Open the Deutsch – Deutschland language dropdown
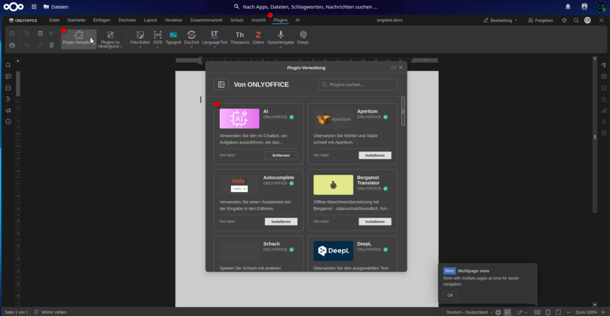The height and width of the screenshot is (316, 610). 469,312
